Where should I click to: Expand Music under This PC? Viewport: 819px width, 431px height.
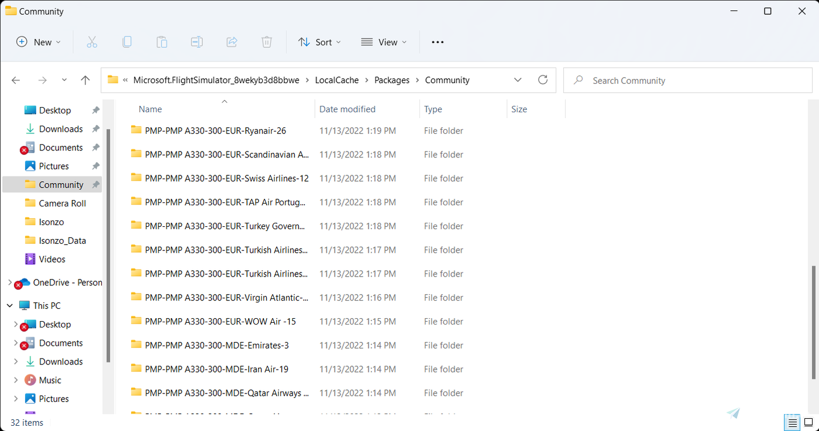coord(16,380)
